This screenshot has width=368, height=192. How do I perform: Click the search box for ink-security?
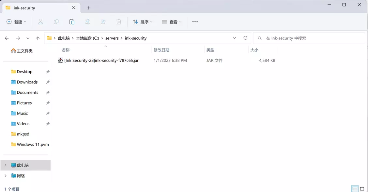point(309,38)
